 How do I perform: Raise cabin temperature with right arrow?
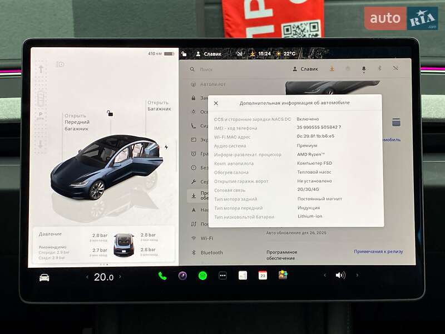(x=120, y=276)
